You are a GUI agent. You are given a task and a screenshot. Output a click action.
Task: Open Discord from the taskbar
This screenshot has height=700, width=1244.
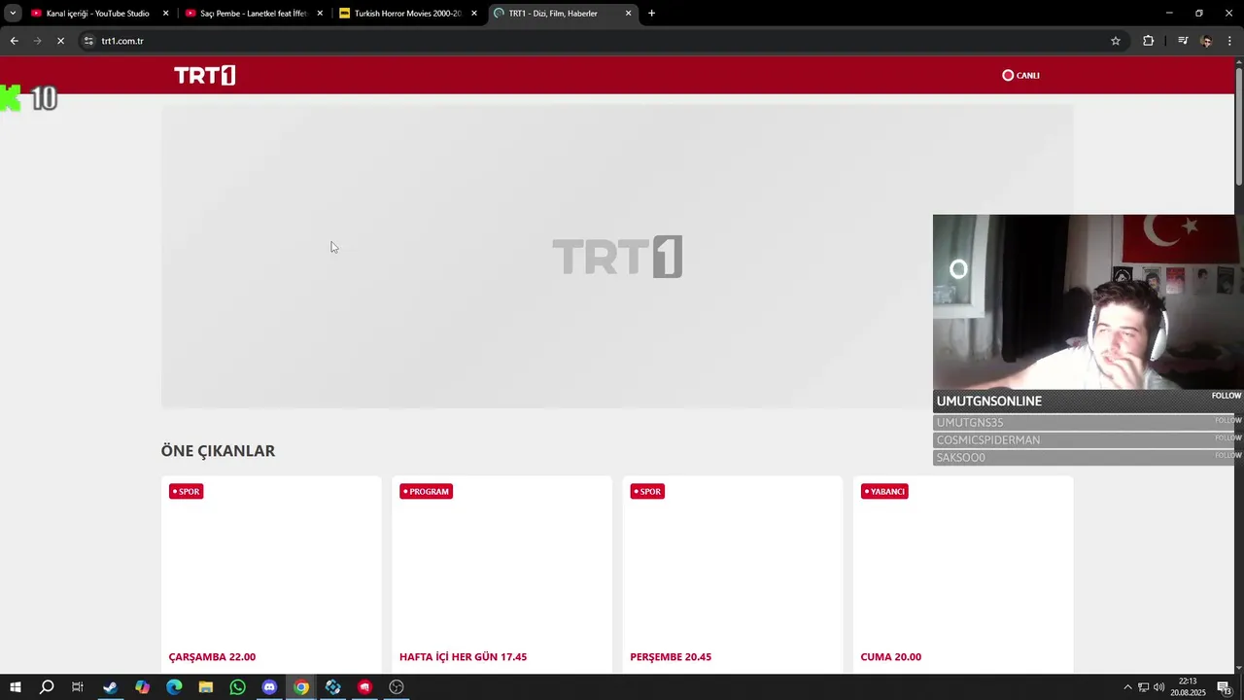[x=269, y=687]
